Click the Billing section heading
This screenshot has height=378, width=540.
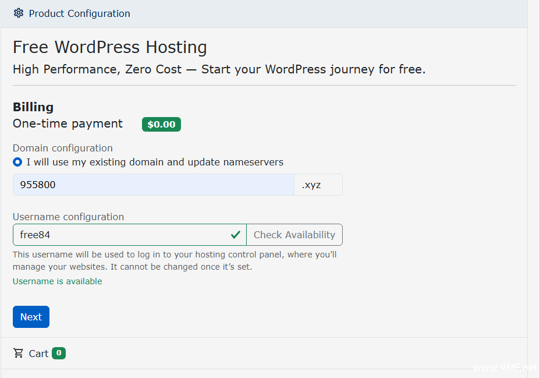click(x=33, y=107)
